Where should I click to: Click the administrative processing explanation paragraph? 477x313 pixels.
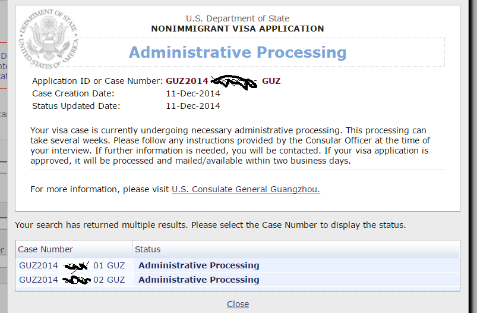pyautogui.click(x=230, y=146)
